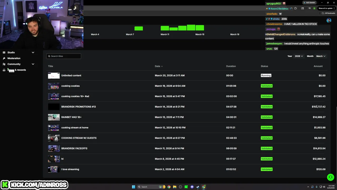
Task: Open the Studio menu label
Action: tap(11, 53)
